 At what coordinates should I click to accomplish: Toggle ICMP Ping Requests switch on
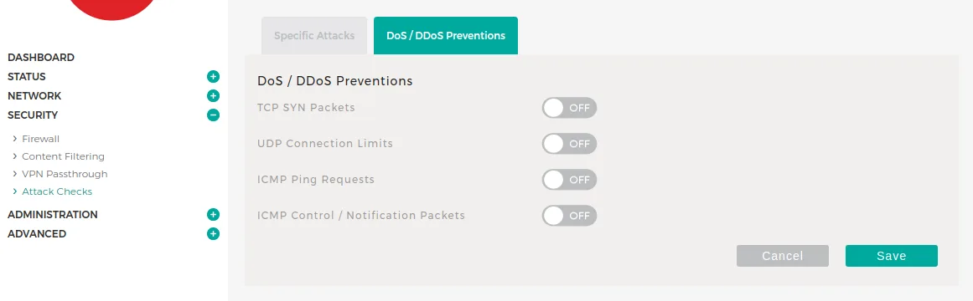click(x=569, y=180)
